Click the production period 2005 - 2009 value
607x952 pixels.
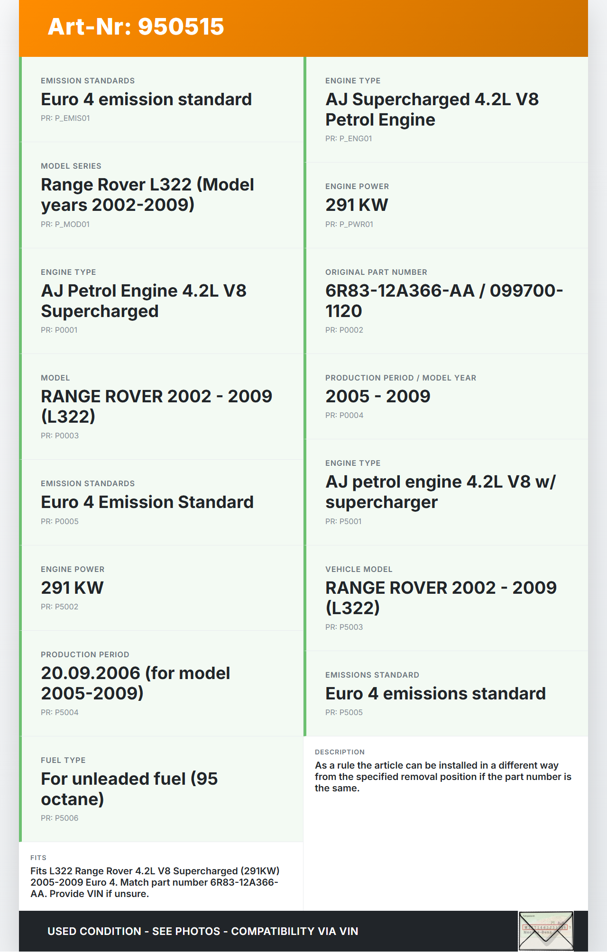[377, 397]
